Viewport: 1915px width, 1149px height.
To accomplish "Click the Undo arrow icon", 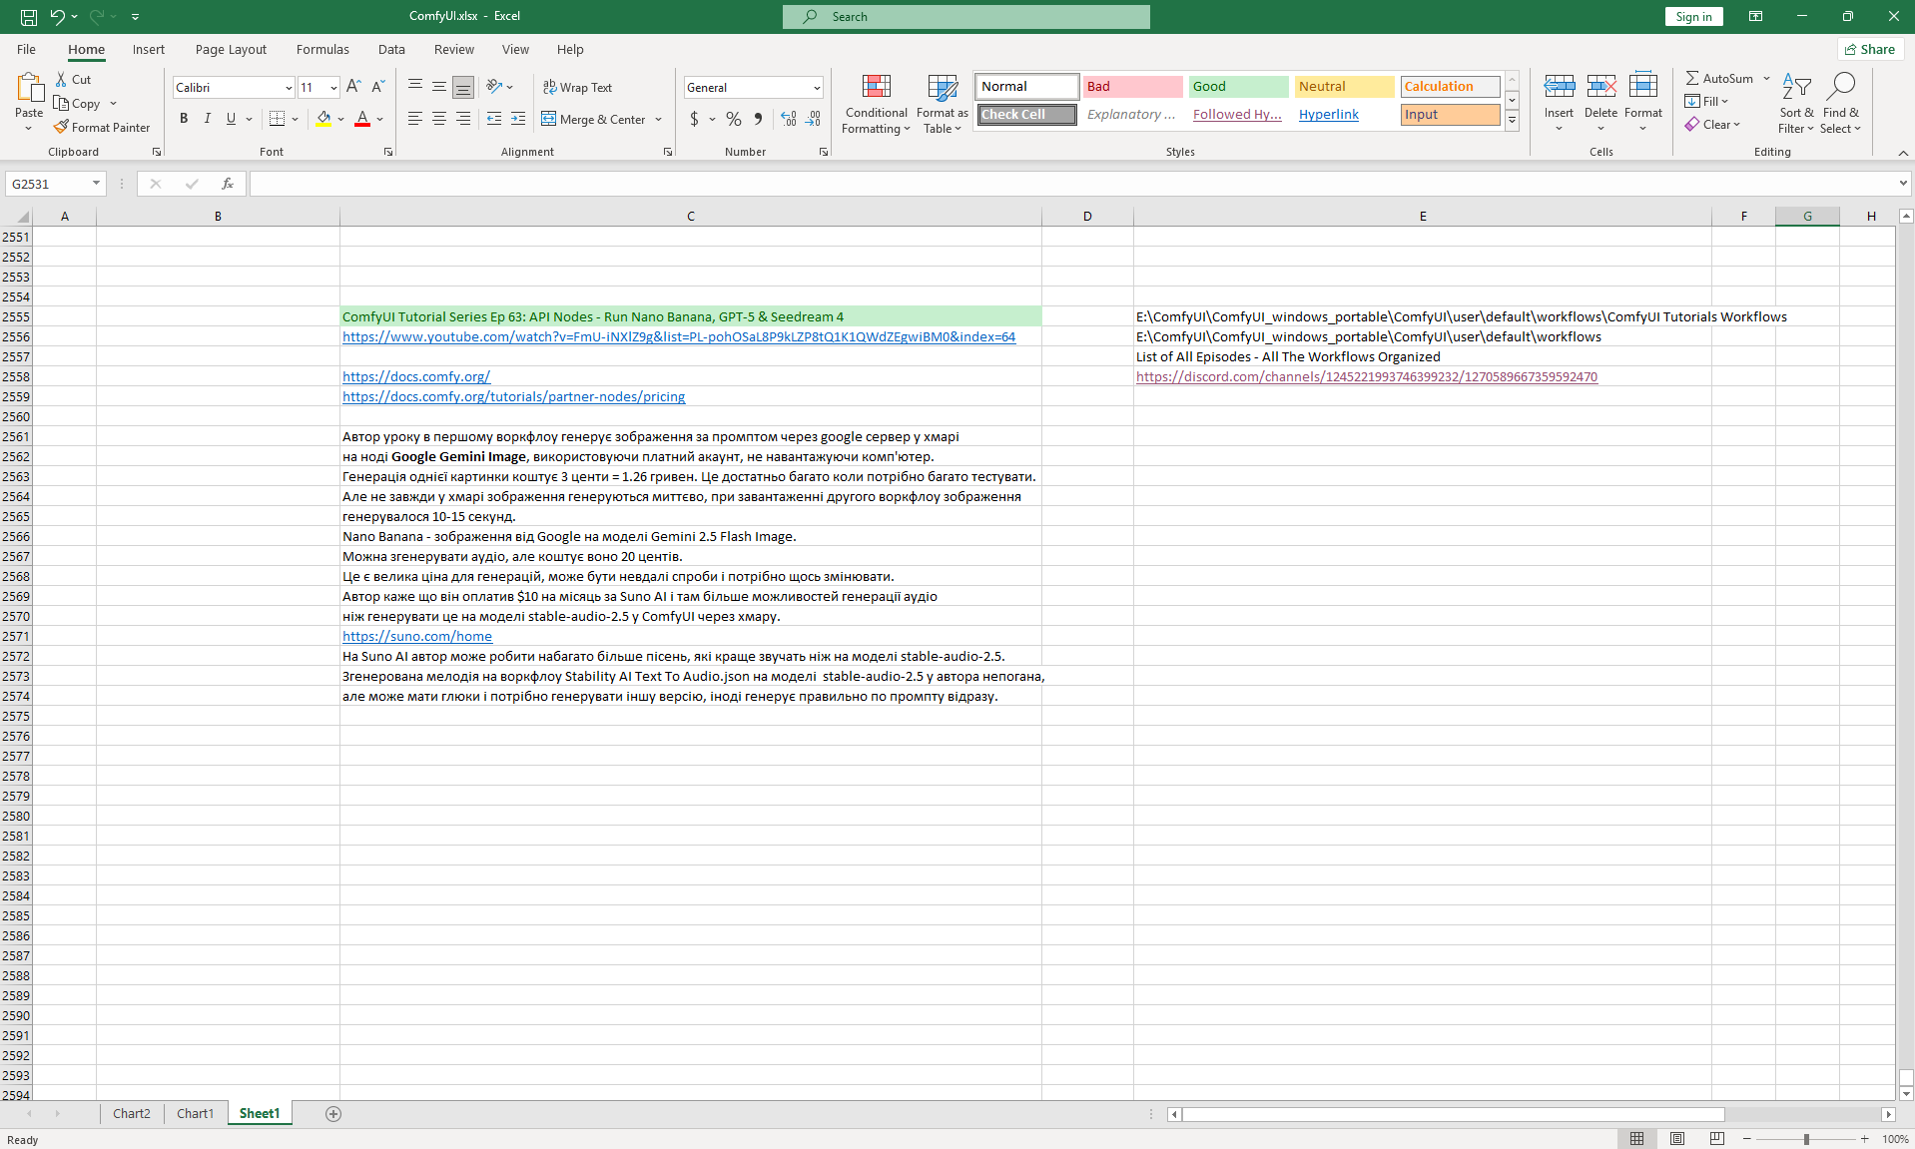I will tap(57, 17).
